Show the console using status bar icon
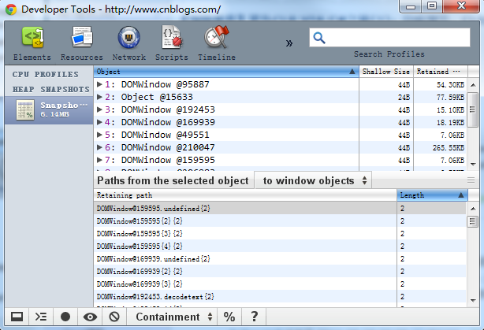The width and height of the screenshot is (484, 330). pos(40,317)
